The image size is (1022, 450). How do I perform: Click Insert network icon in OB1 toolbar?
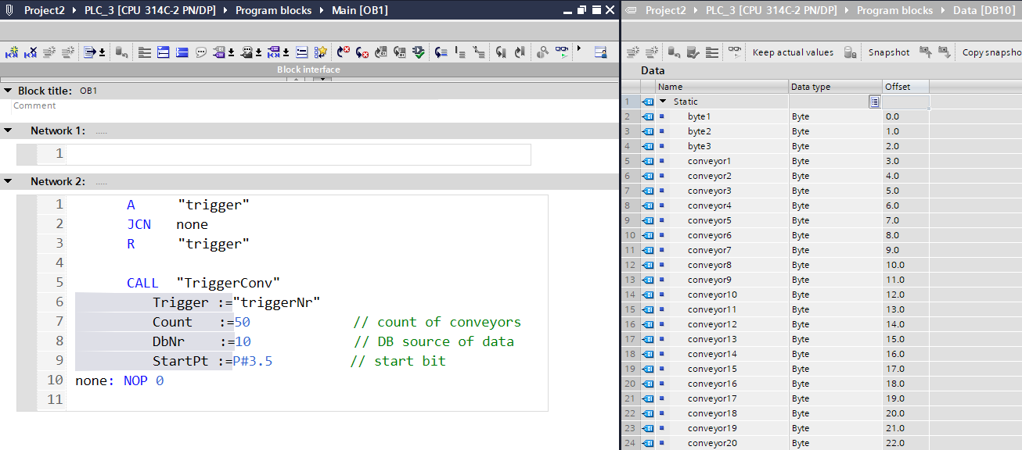click(x=11, y=52)
